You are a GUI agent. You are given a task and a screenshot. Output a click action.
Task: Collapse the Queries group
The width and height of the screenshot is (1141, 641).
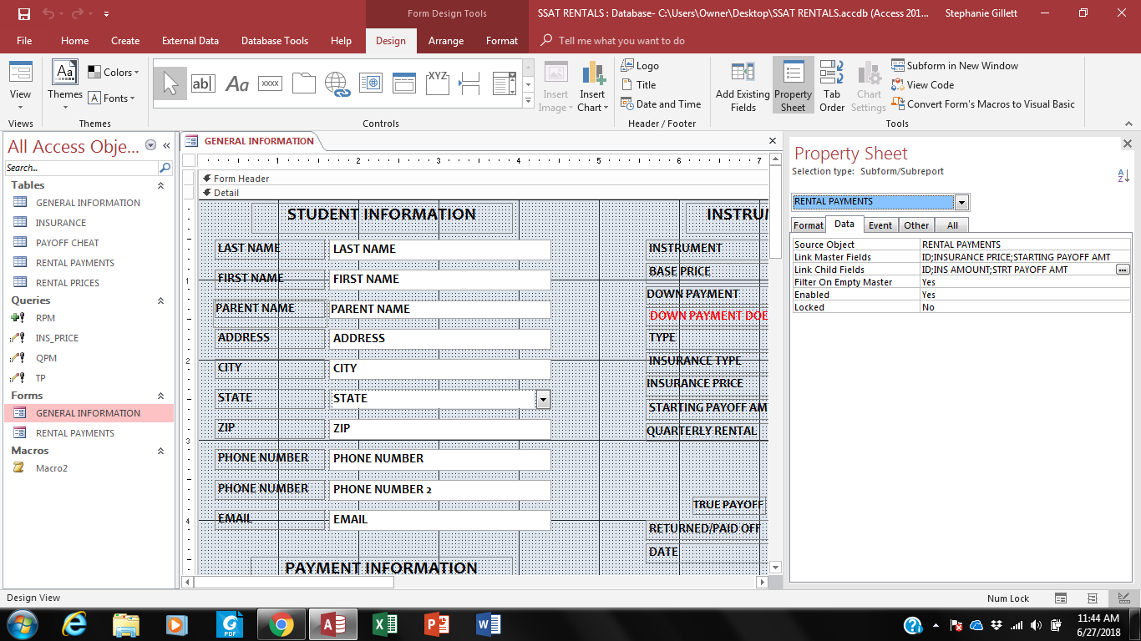tap(161, 300)
